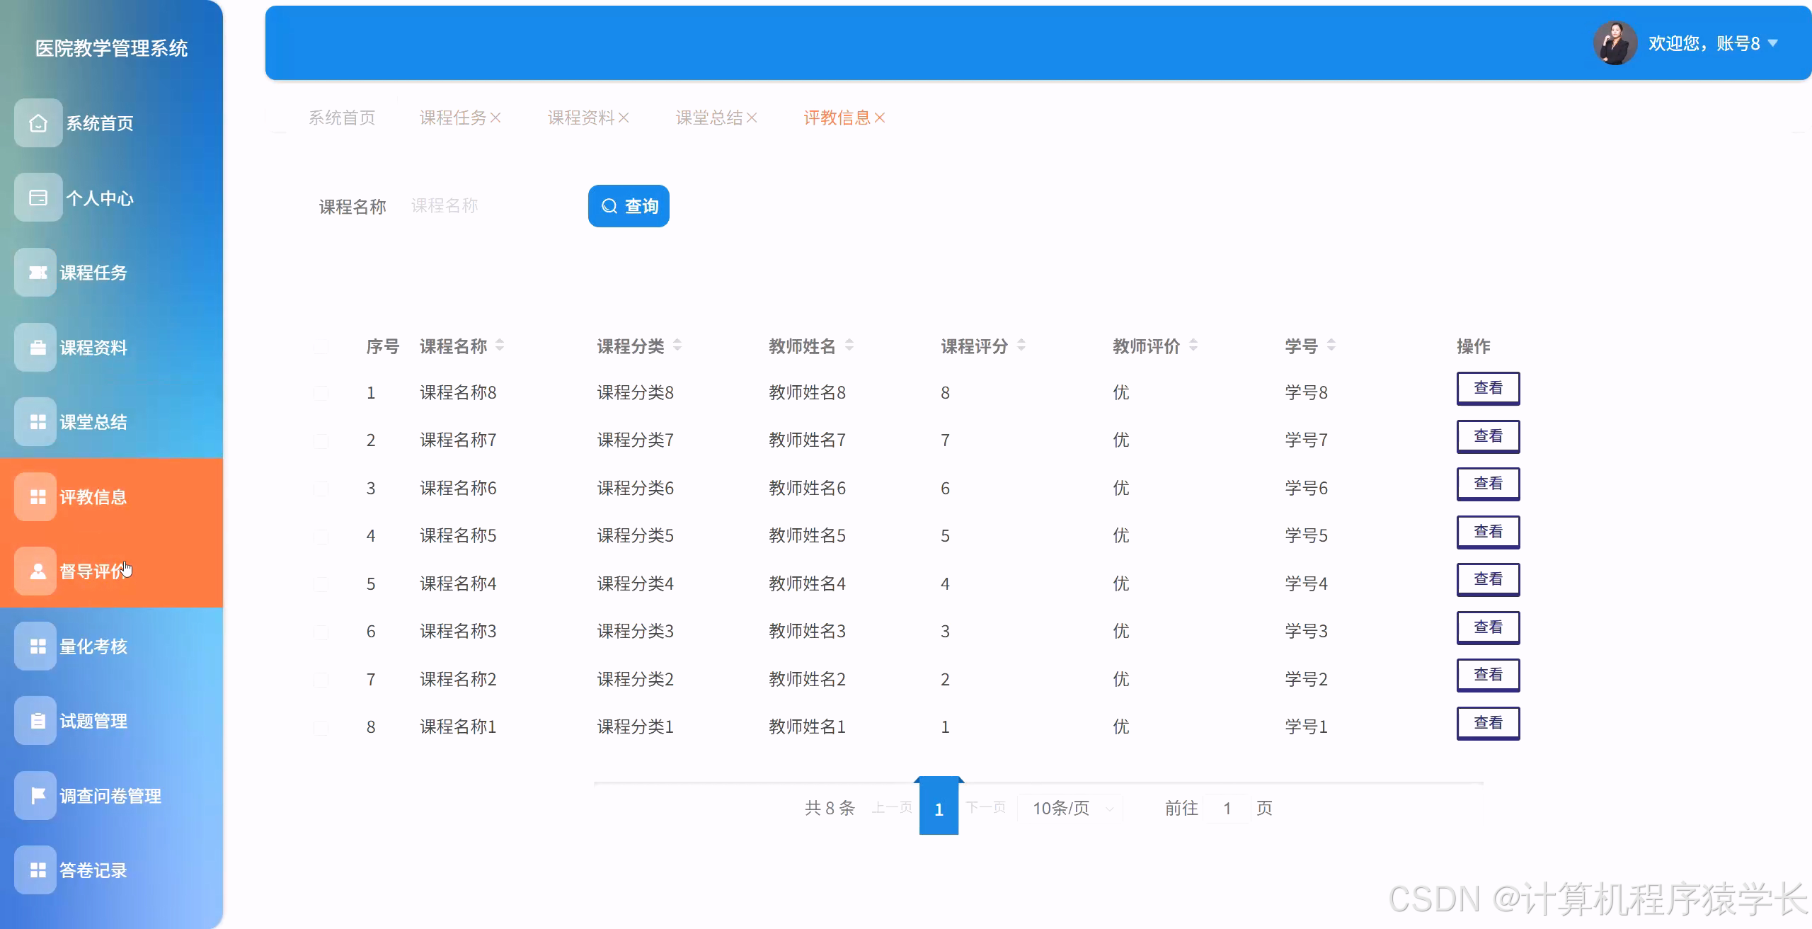Open 试题管理 in the sidebar
Image resolution: width=1812 pixels, height=929 pixels.
111,721
